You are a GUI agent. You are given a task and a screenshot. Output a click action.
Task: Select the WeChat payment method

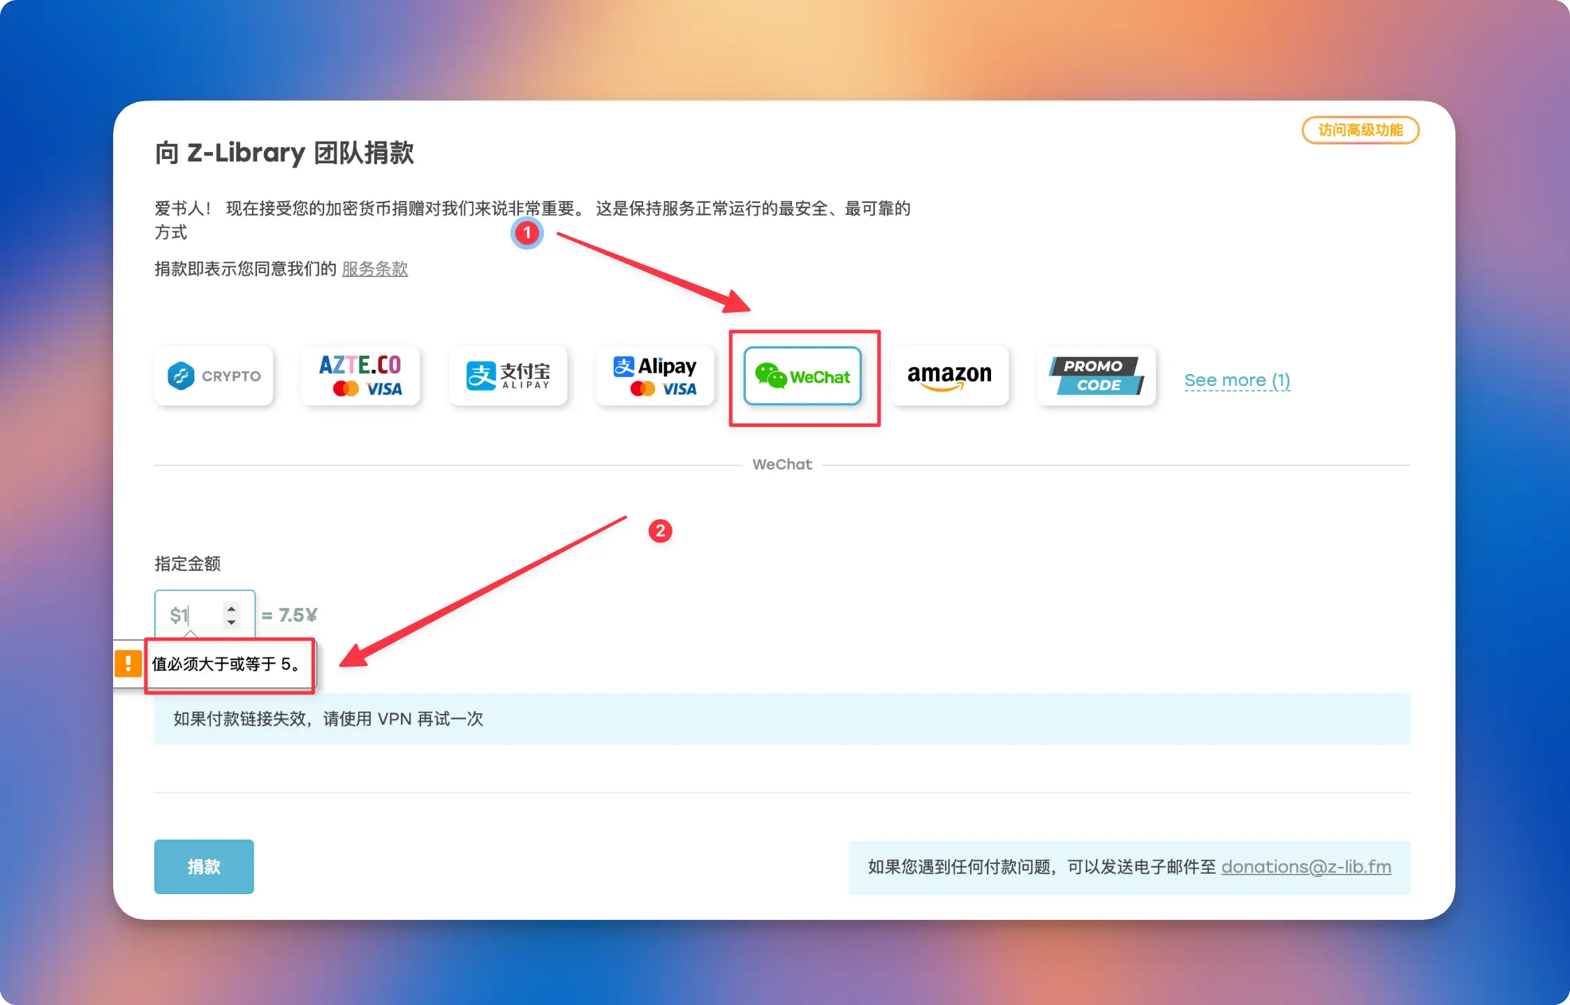tap(802, 376)
